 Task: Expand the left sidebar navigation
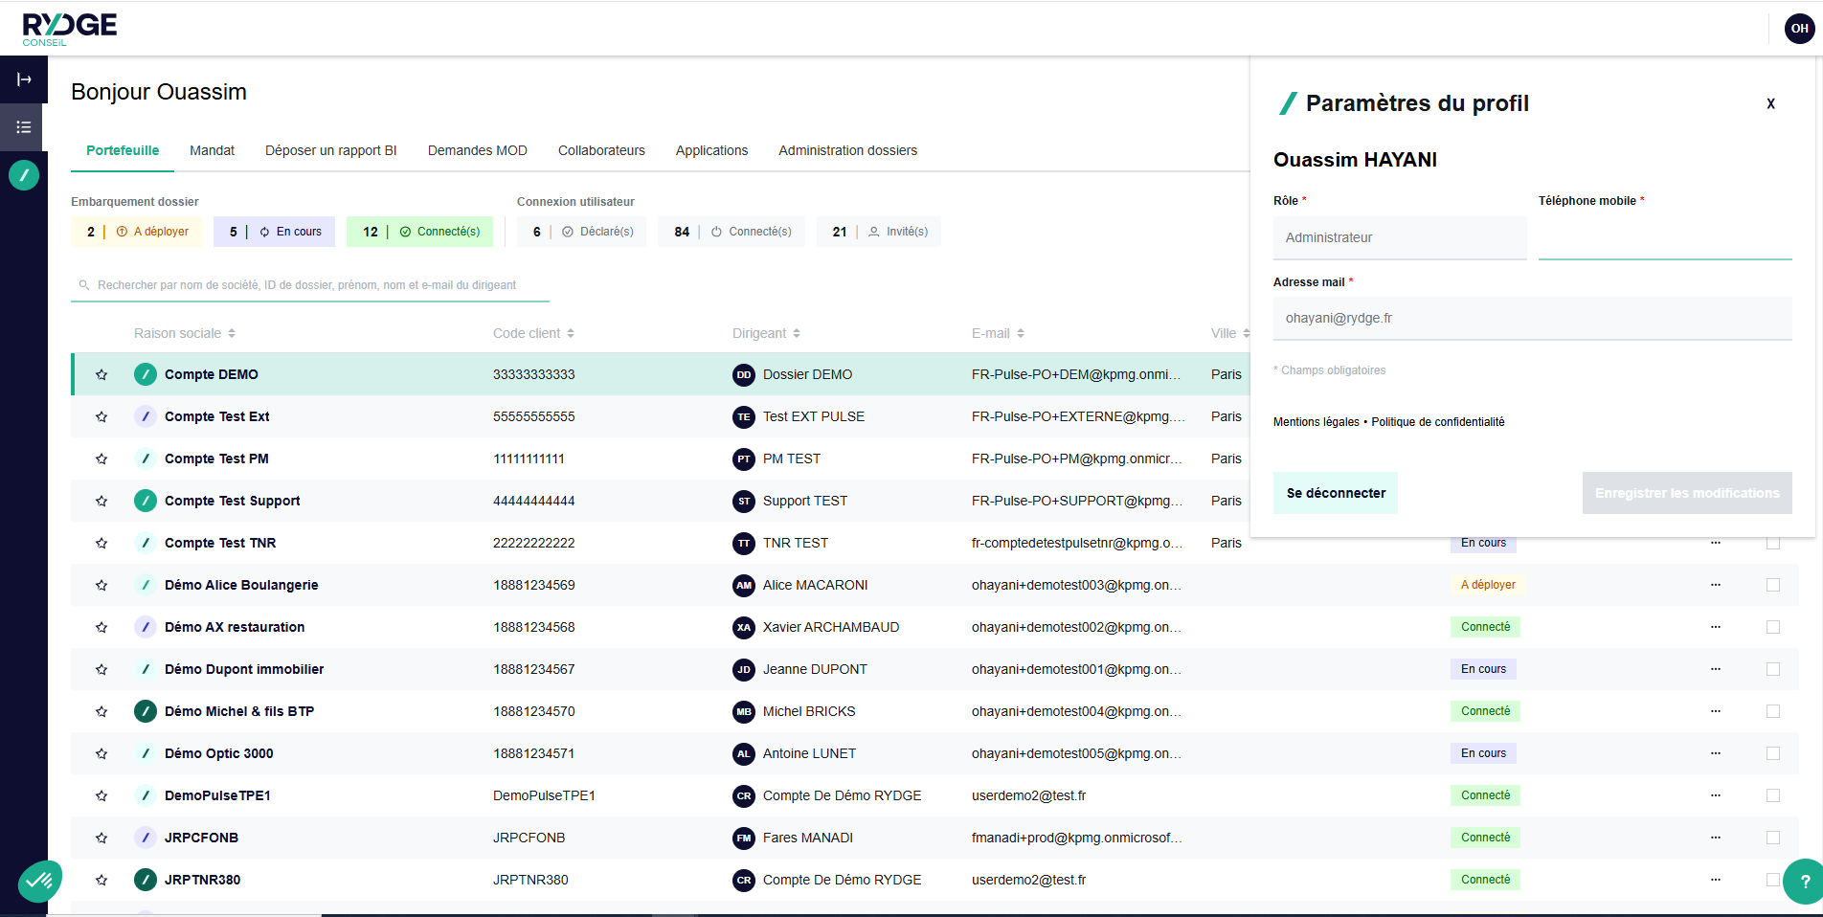[x=24, y=79]
